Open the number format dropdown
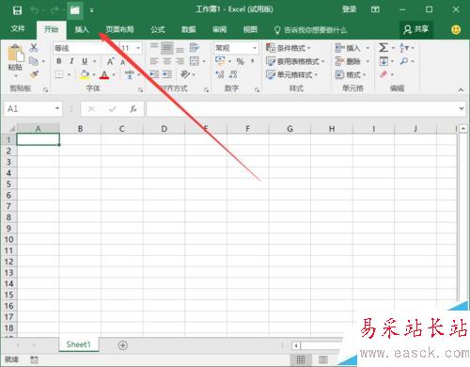Image resolution: width=470 pixels, height=367 pixels. coord(255,48)
